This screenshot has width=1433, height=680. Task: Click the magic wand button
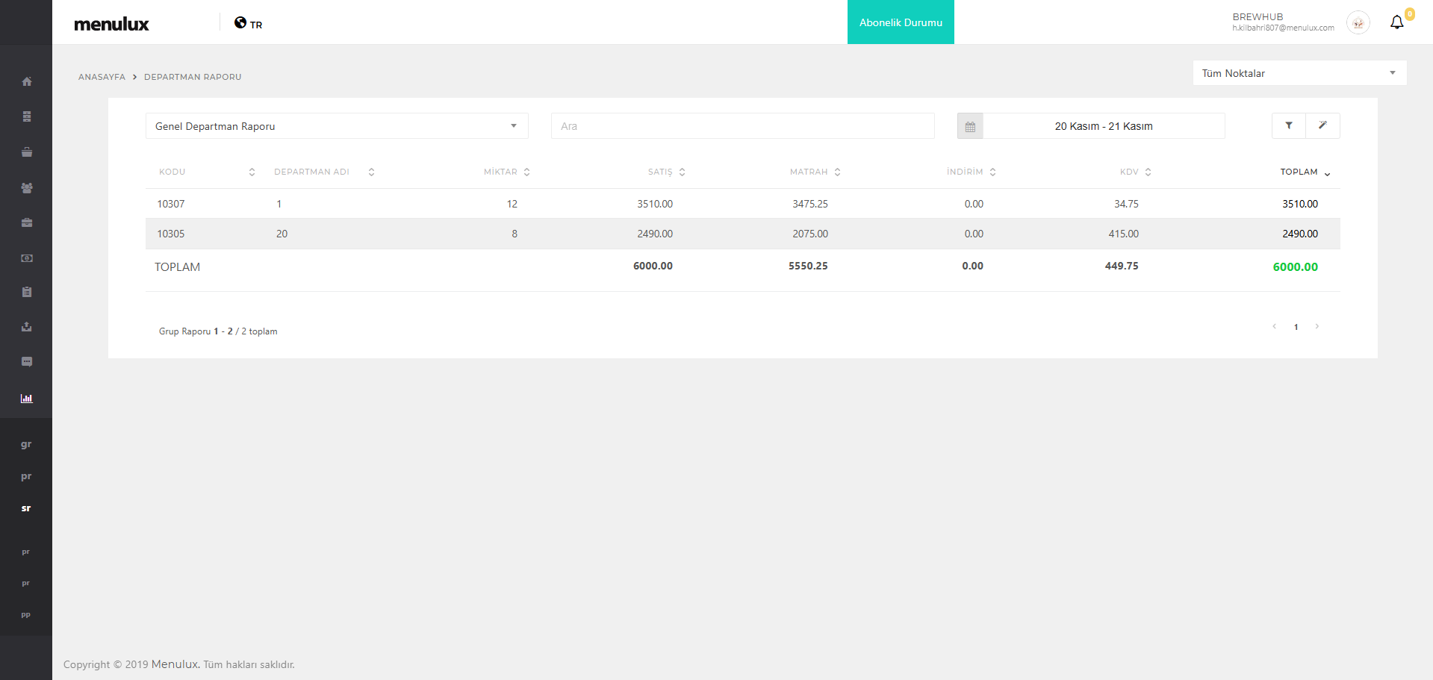coord(1322,126)
